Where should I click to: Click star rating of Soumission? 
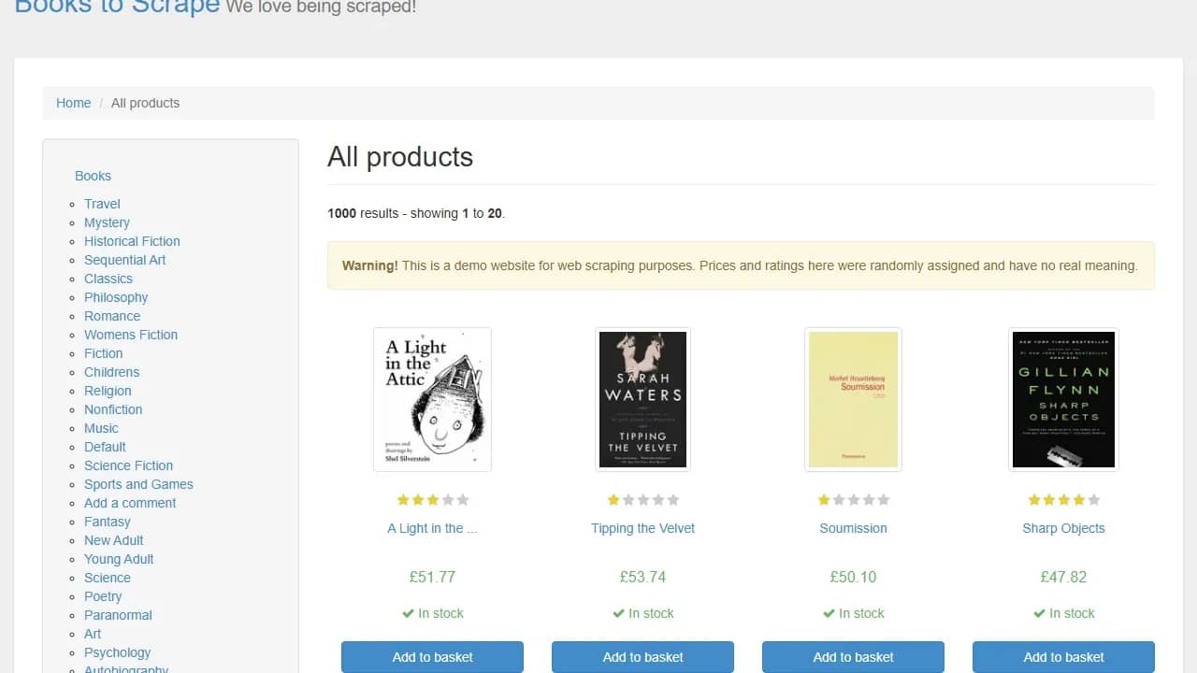[853, 500]
